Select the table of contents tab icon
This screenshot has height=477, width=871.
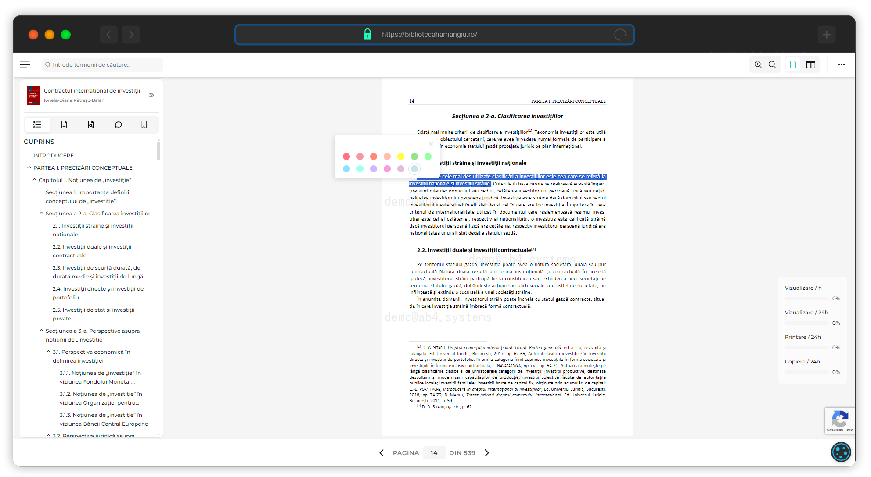click(37, 125)
